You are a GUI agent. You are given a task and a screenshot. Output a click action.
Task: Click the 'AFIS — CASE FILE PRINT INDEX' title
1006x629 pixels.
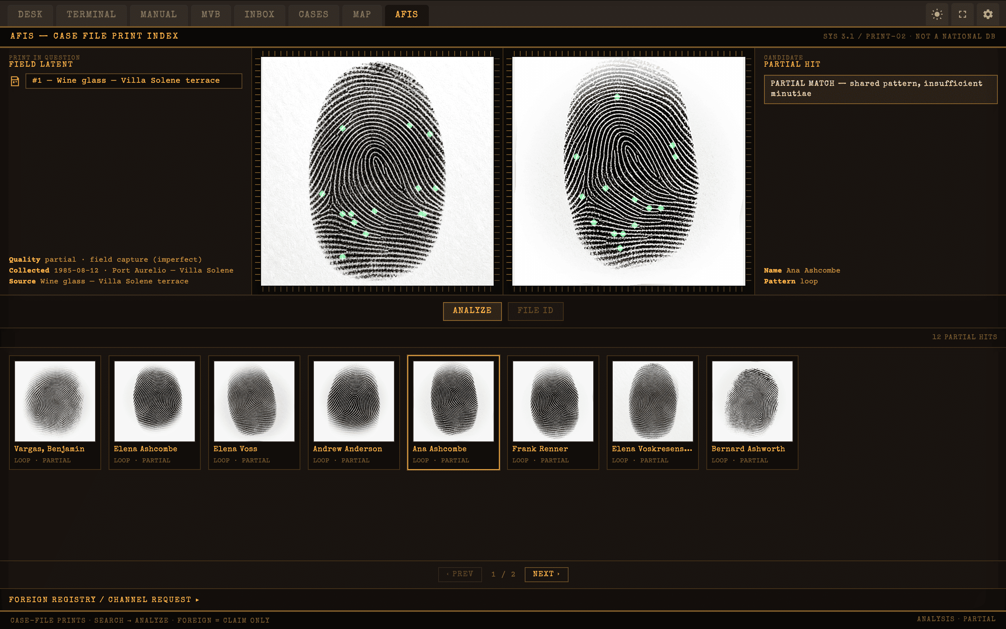click(94, 36)
